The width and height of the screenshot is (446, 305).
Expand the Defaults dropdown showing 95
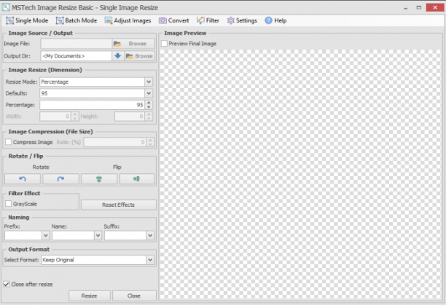(149, 93)
